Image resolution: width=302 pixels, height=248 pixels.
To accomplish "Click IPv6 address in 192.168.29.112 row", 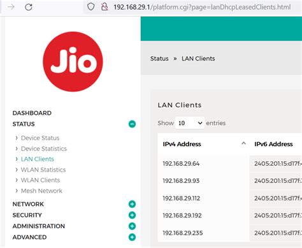I will [278, 198].
